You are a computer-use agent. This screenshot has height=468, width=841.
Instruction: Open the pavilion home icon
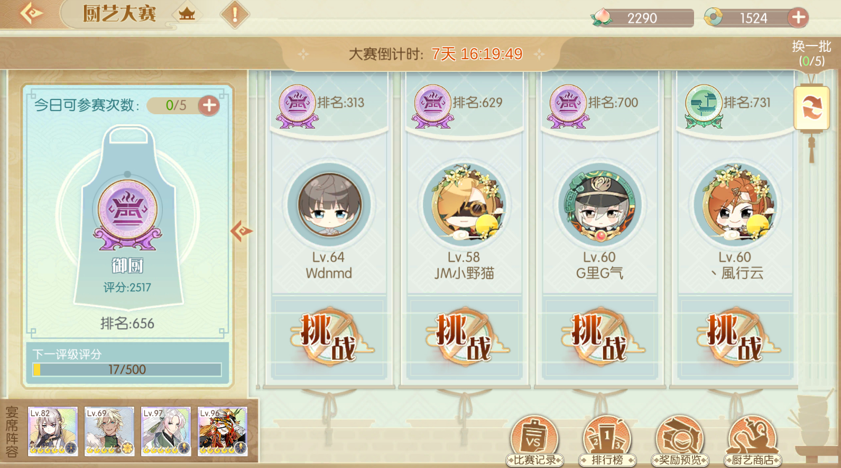[x=187, y=14]
